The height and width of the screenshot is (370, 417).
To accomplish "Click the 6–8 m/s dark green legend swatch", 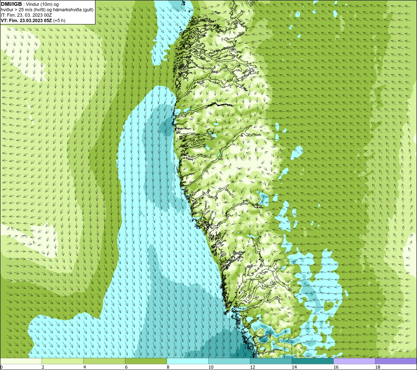I will [146, 361].
